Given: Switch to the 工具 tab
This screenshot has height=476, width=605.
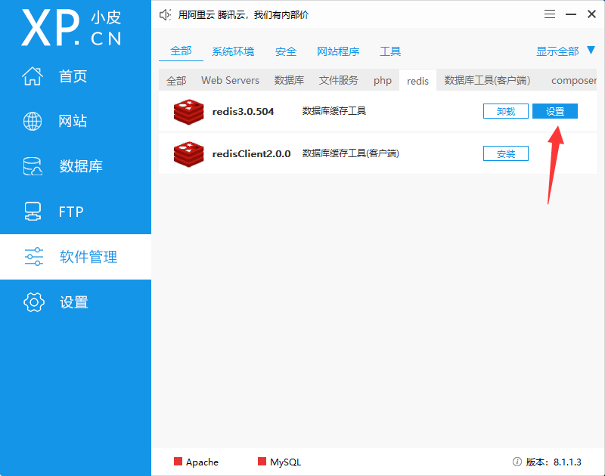Looking at the screenshot, I should click(x=390, y=51).
